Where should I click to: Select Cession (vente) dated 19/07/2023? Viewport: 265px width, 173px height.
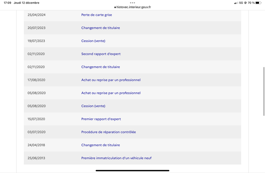click(x=93, y=41)
